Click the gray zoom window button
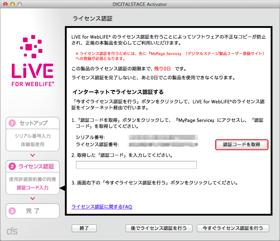Screen dimensions: 280x241 pos(20,4)
